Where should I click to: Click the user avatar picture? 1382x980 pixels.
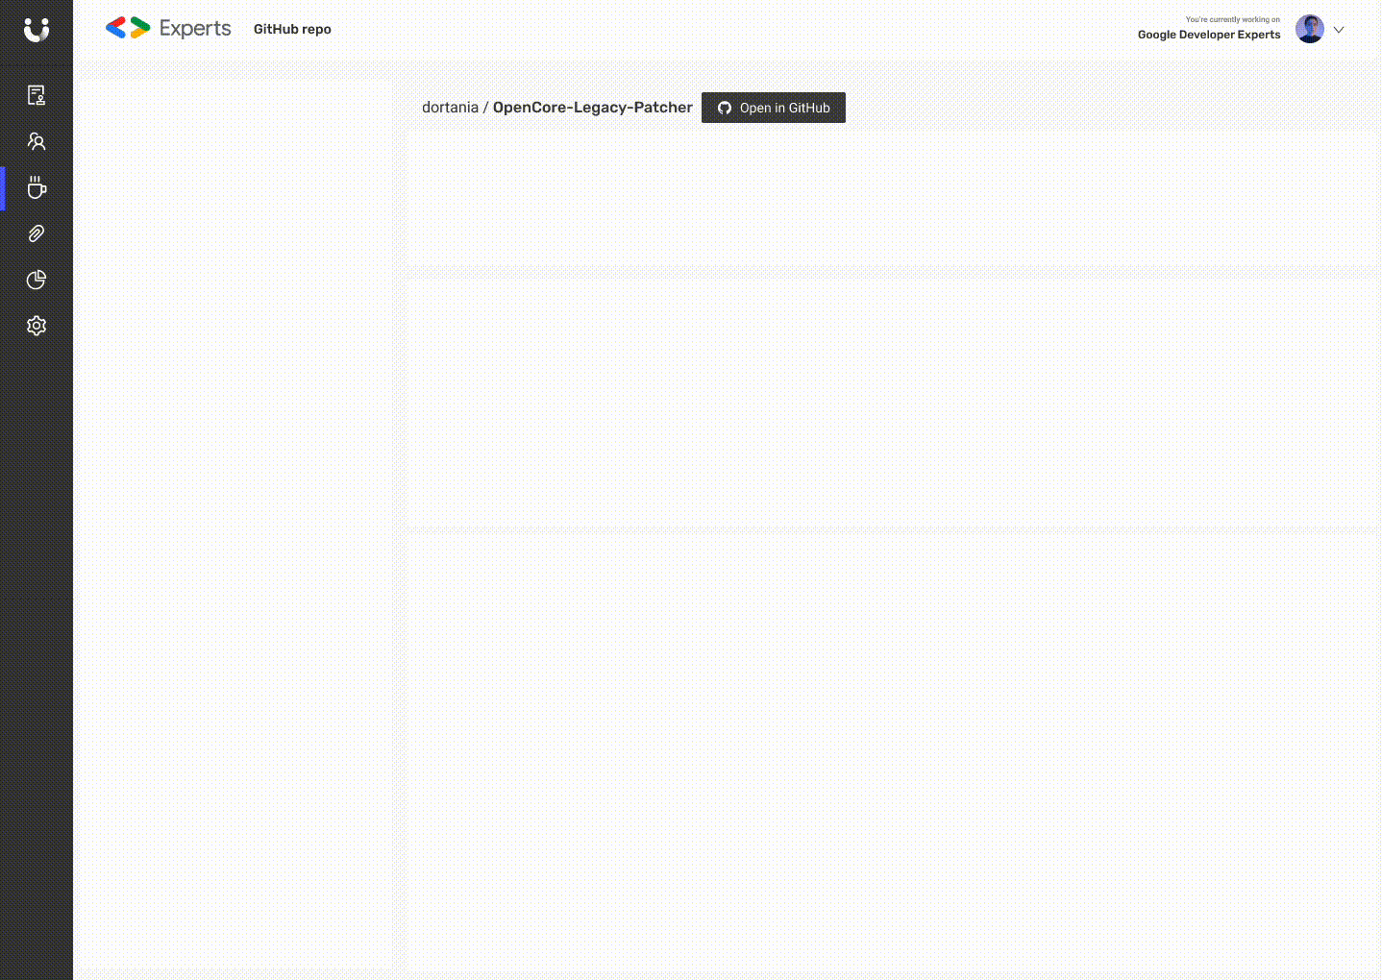click(1310, 29)
